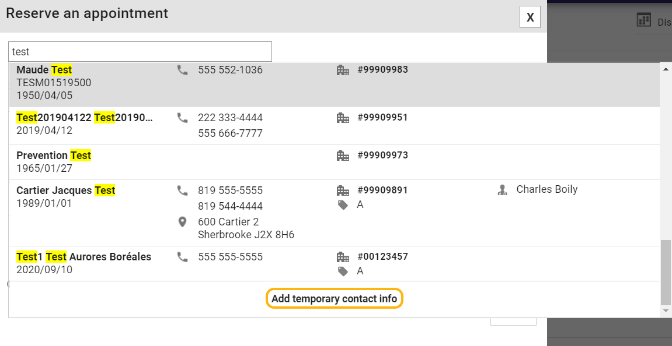Select patient Prevention Test
The width and height of the screenshot is (672, 346).
point(335,162)
